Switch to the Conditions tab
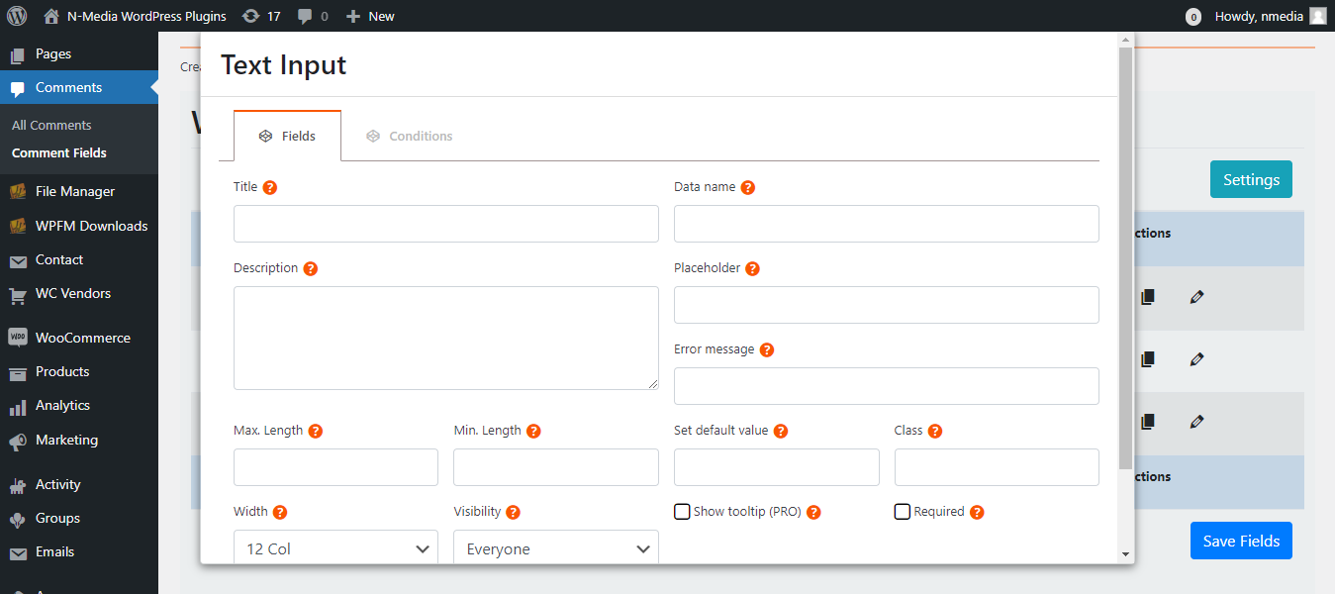The image size is (1335, 594). (409, 136)
